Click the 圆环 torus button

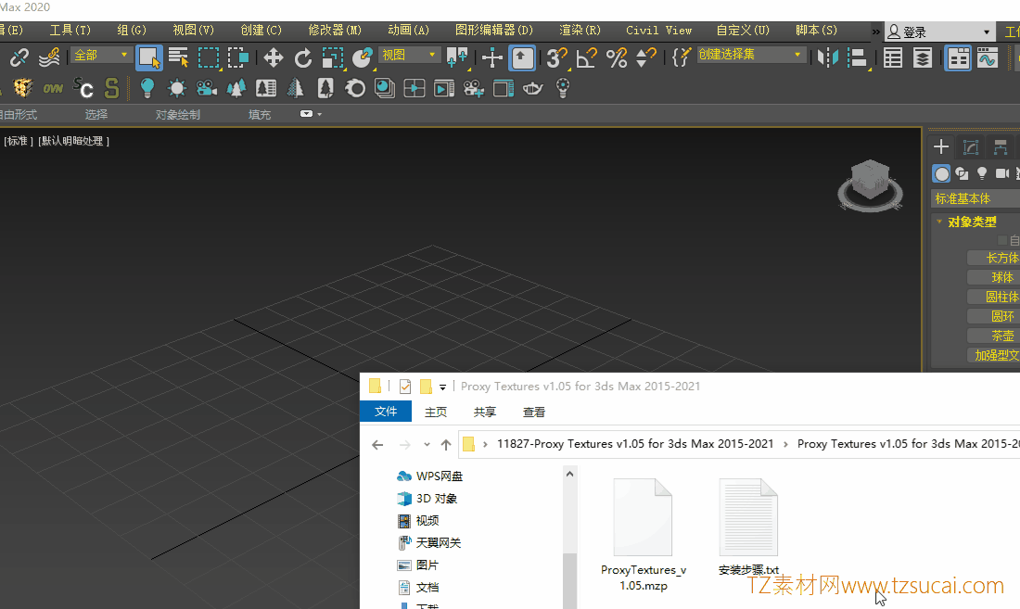tap(993, 316)
